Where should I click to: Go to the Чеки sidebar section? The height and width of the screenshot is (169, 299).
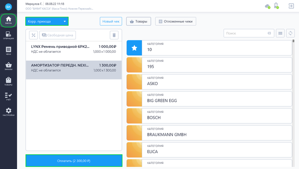[8, 51]
